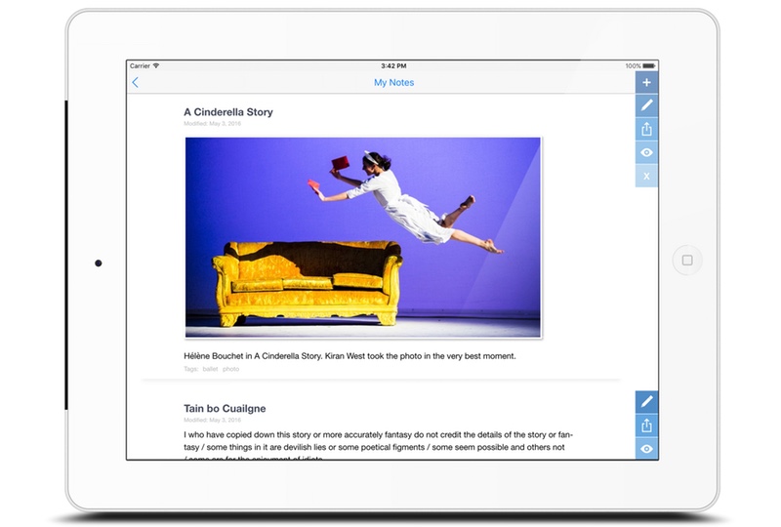Edit the Tain bo Cuailgne note
Screen dimensions: 781x527
tap(646, 401)
